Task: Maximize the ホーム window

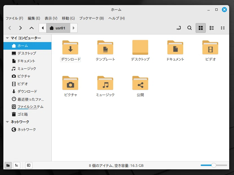Action: (x=216, y=10)
